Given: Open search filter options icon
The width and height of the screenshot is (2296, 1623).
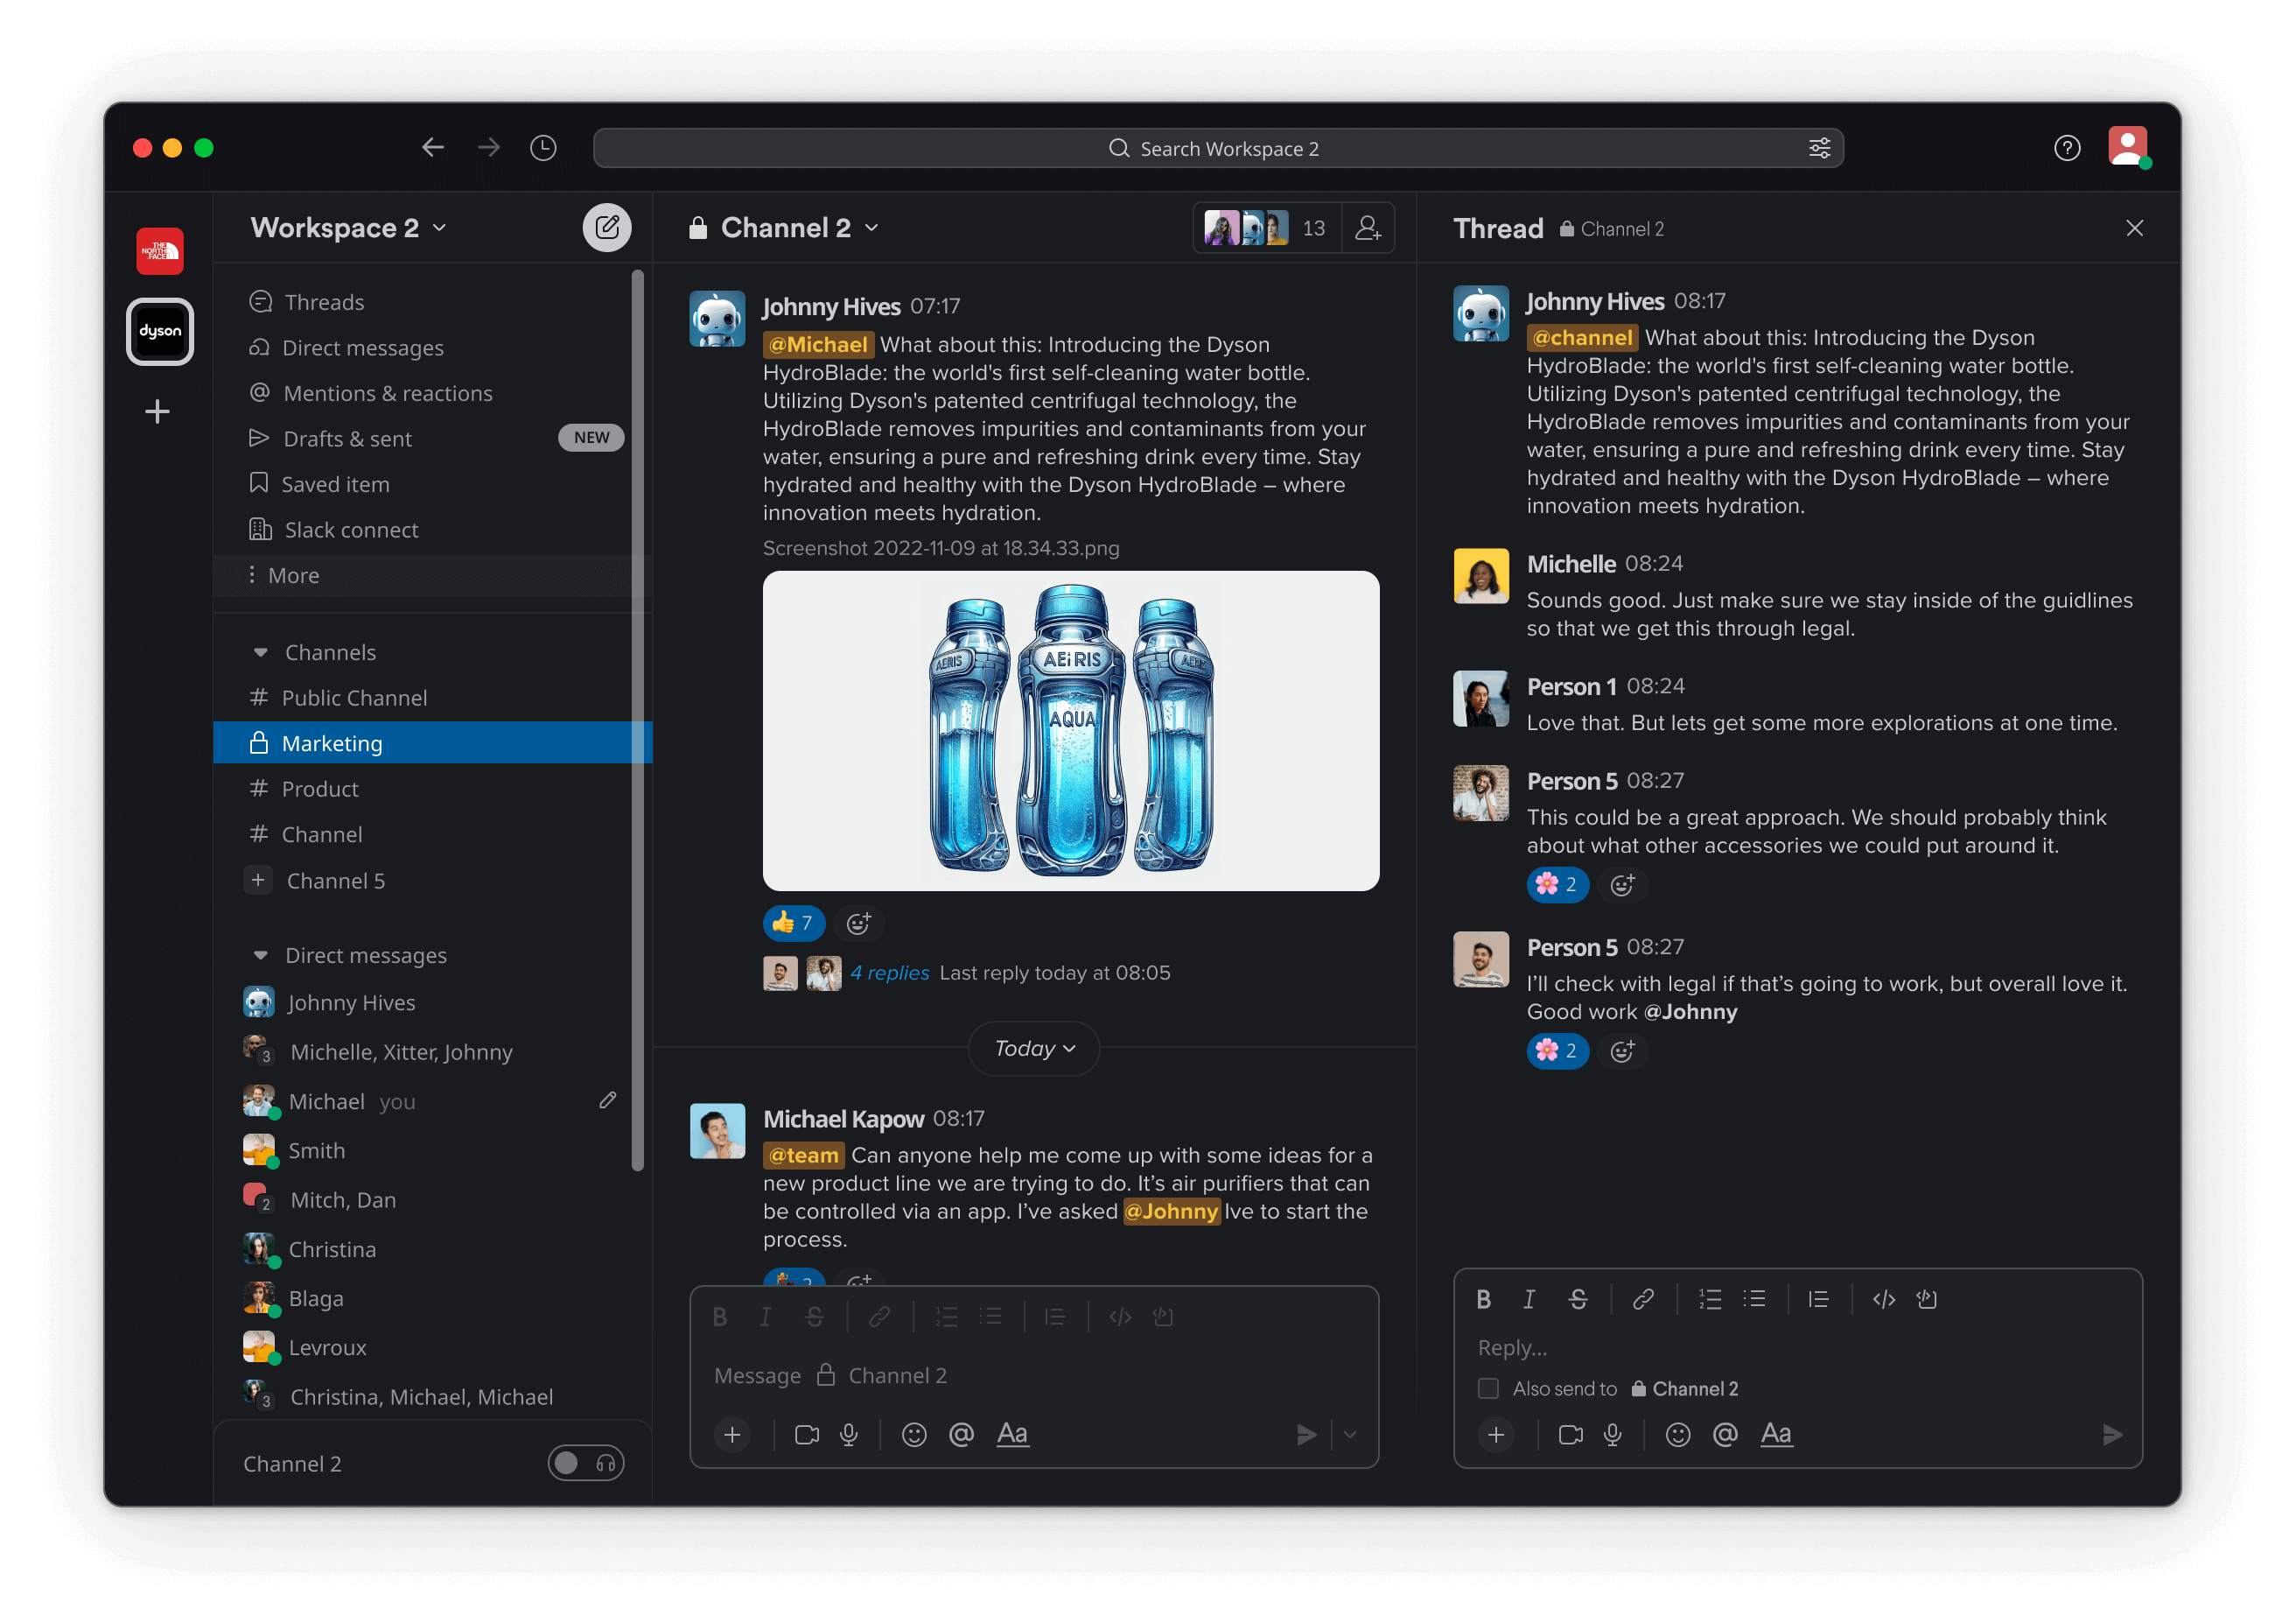Looking at the screenshot, I should (1819, 148).
